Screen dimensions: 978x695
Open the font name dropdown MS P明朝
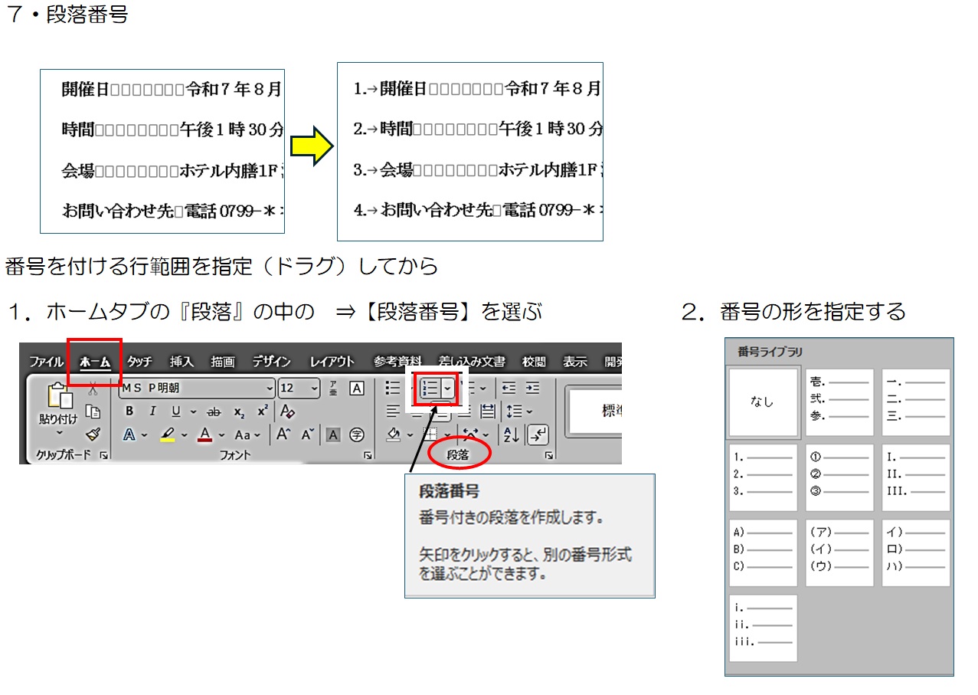tap(197, 388)
